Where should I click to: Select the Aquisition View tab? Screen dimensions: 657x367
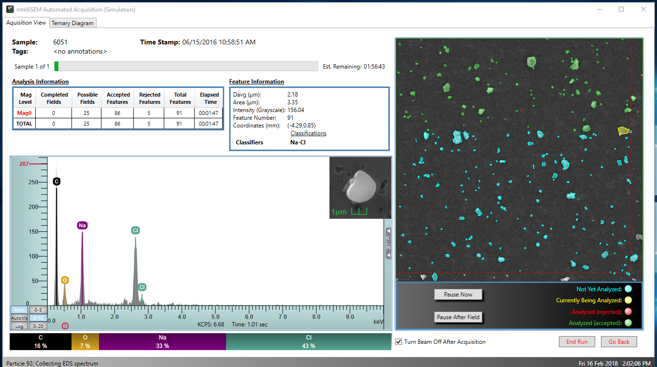(x=26, y=23)
